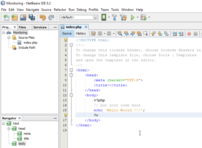Click the Android device browser icon
The height and width of the screenshot is (148, 202).
click(104, 17)
